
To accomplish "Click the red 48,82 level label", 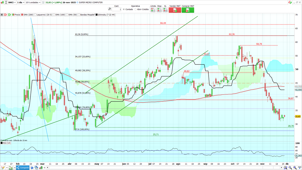I will [186, 71].
